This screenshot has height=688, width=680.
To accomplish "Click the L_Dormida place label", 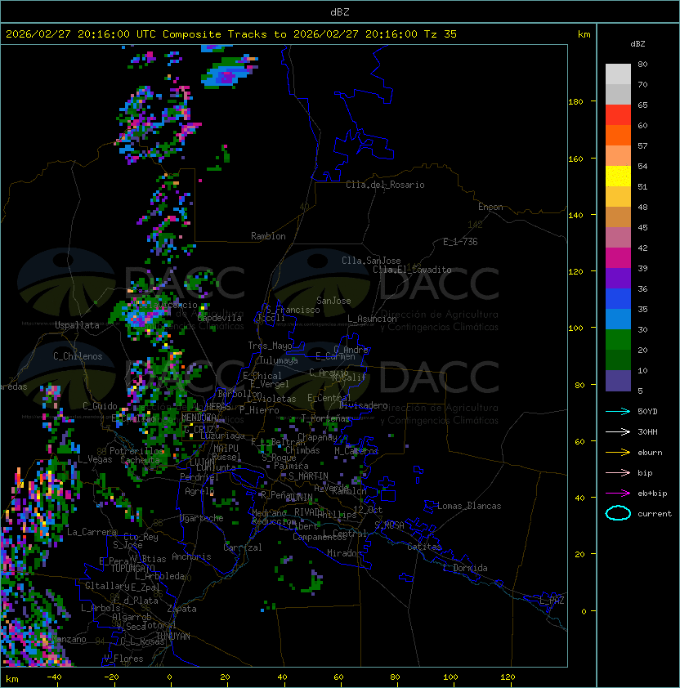I will pos(465,568).
